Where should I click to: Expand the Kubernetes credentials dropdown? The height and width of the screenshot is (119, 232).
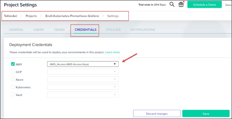coord(83,87)
